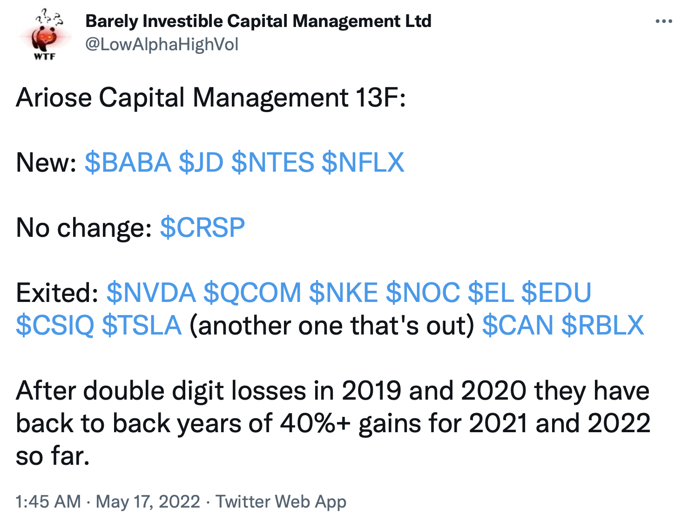Open the $NOC cashtag link

pyautogui.click(x=423, y=293)
